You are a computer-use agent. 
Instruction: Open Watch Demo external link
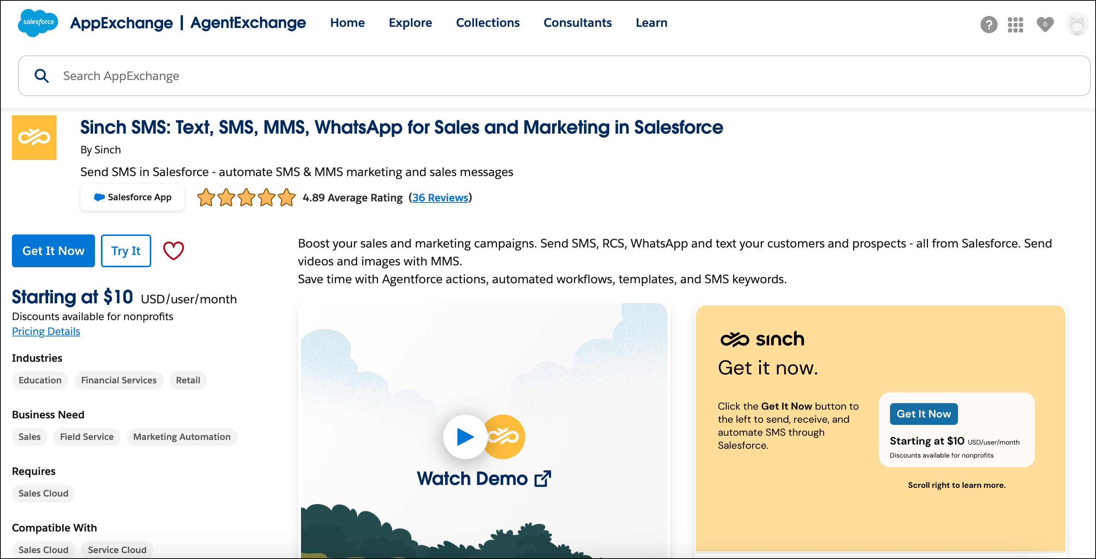[x=484, y=479]
